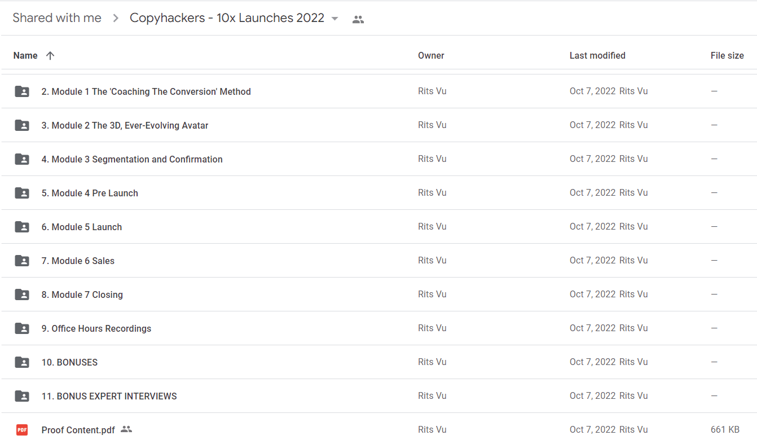The height and width of the screenshot is (444, 757).
Task: Select folder icon for Module 6 Sales
Action: point(22,261)
